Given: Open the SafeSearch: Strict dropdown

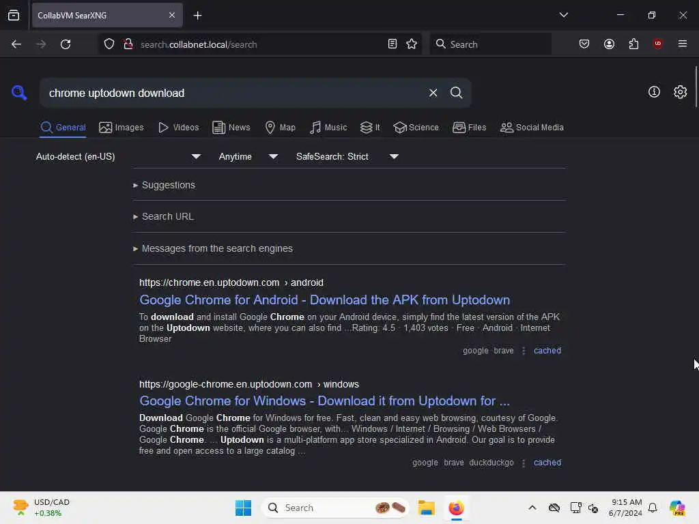Looking at the screenshot, I should point(347,156).
